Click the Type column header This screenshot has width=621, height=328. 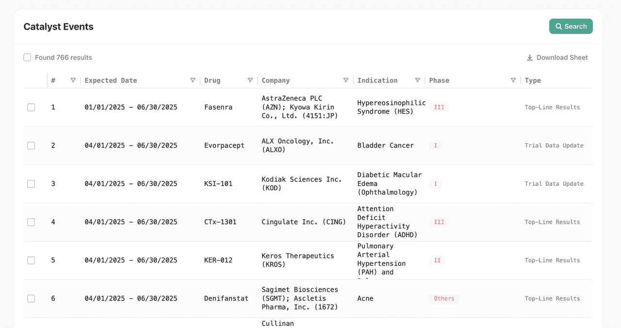(533, 81)
